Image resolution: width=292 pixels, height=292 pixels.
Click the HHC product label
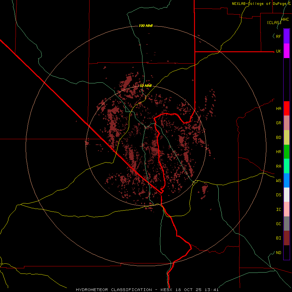pyautogui.click(x=285, y=19)
